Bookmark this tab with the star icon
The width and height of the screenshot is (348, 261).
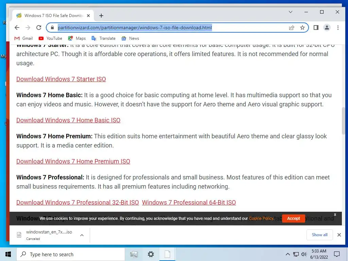302,28
